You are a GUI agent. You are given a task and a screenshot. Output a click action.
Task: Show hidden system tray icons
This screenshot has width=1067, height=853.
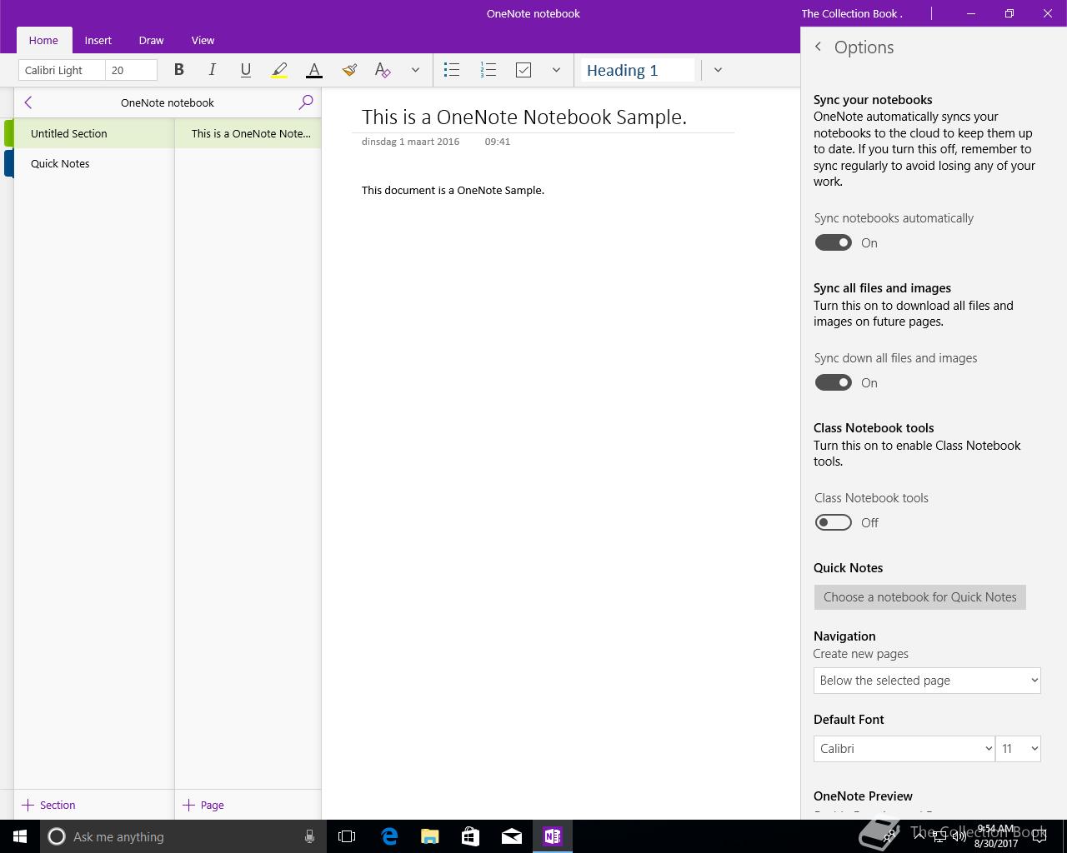[x=919, y=836]
